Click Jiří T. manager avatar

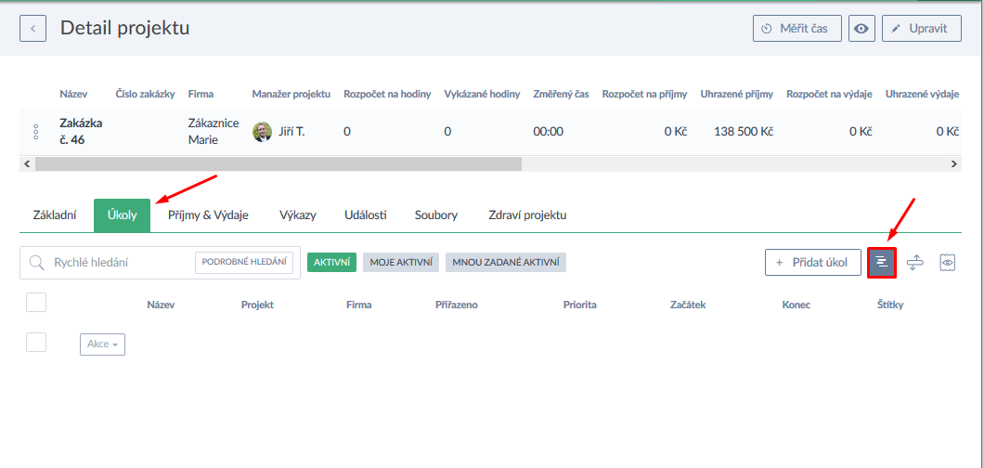coord(263,132)
